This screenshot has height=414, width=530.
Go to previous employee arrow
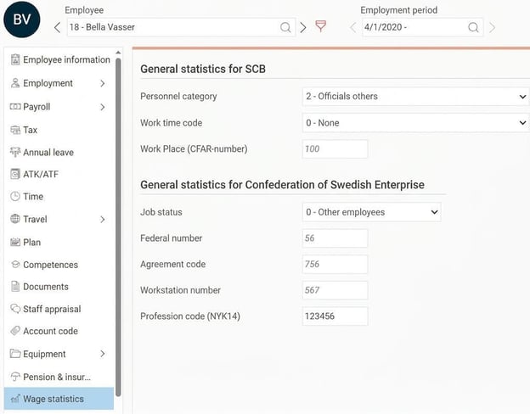pyautogui.click(x=58, y=27)
